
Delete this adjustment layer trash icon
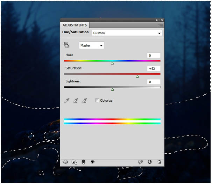point(159,162)
